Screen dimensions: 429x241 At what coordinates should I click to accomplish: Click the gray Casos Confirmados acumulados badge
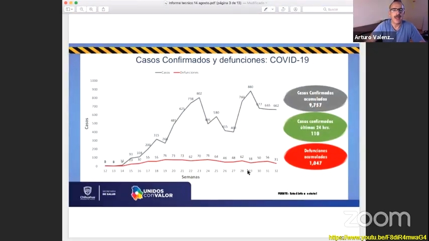(x=315, y=99)
